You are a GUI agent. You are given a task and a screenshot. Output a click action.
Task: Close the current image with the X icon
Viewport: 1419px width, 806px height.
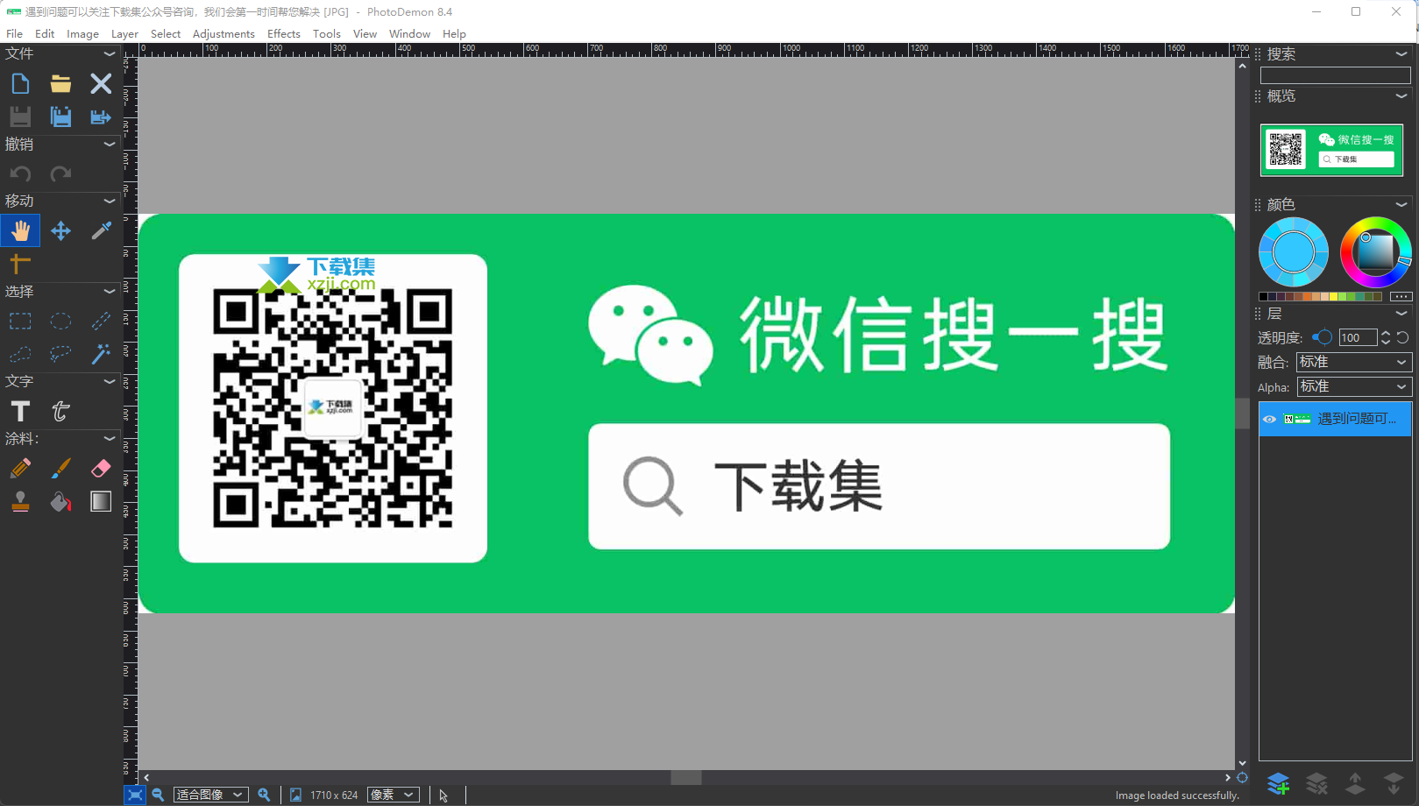point(101,83)
